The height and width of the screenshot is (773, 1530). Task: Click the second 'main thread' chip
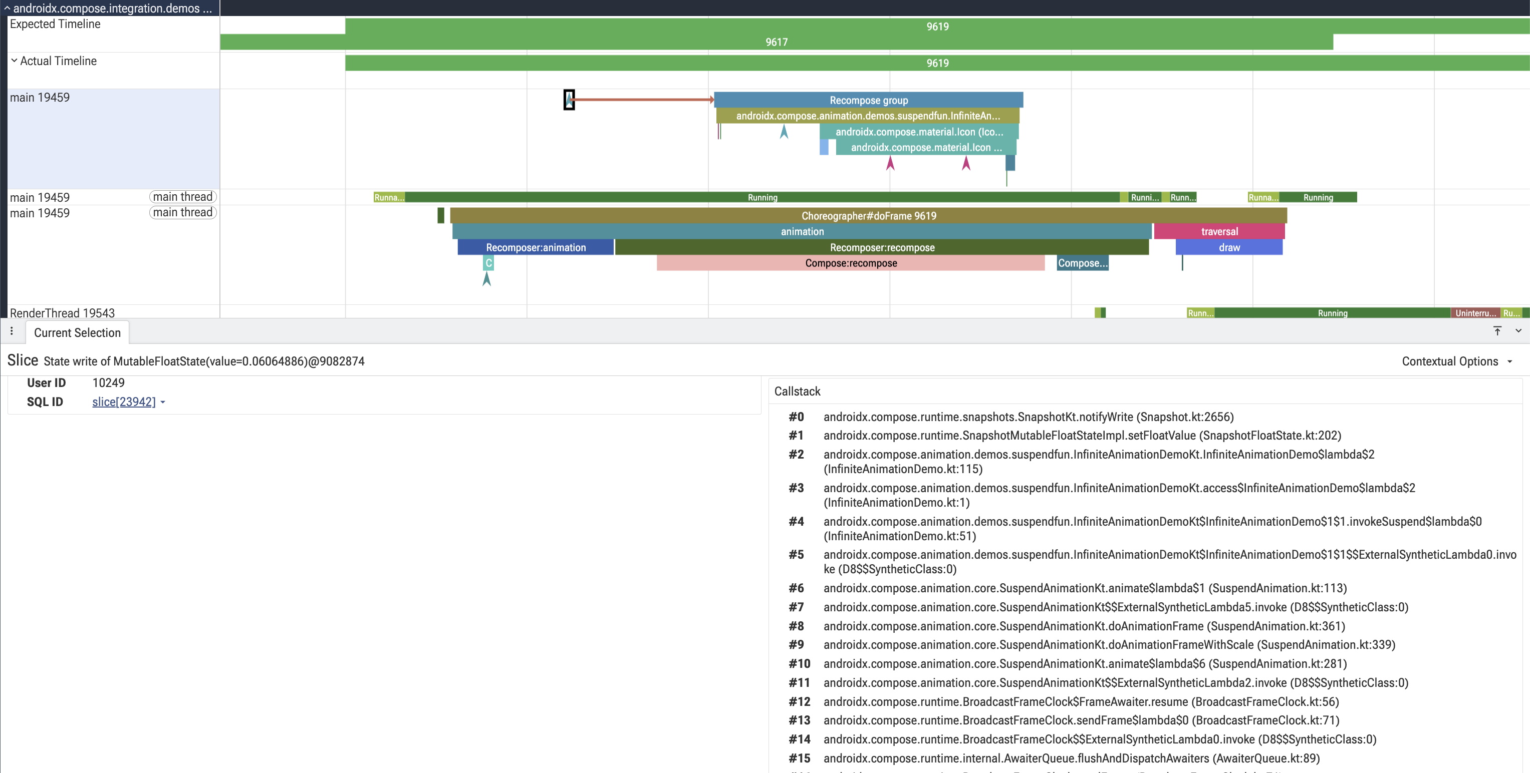click(182, 213)
